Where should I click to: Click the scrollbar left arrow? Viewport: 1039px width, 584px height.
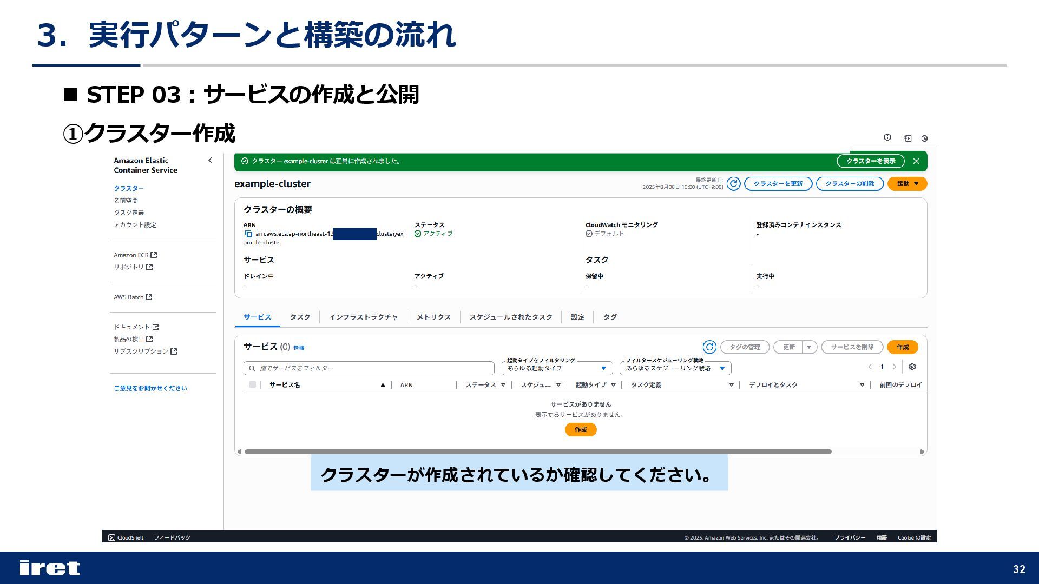coord(239,452)
